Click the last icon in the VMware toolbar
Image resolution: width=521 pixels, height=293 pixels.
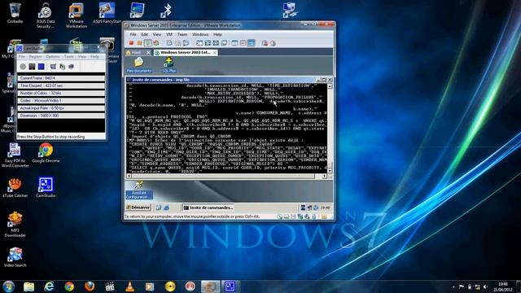273,43
